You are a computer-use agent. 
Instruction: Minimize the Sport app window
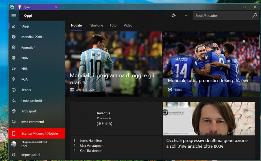(234, 7)
